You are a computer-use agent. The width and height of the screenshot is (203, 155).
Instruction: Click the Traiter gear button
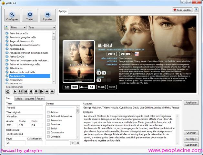point(30,15)
